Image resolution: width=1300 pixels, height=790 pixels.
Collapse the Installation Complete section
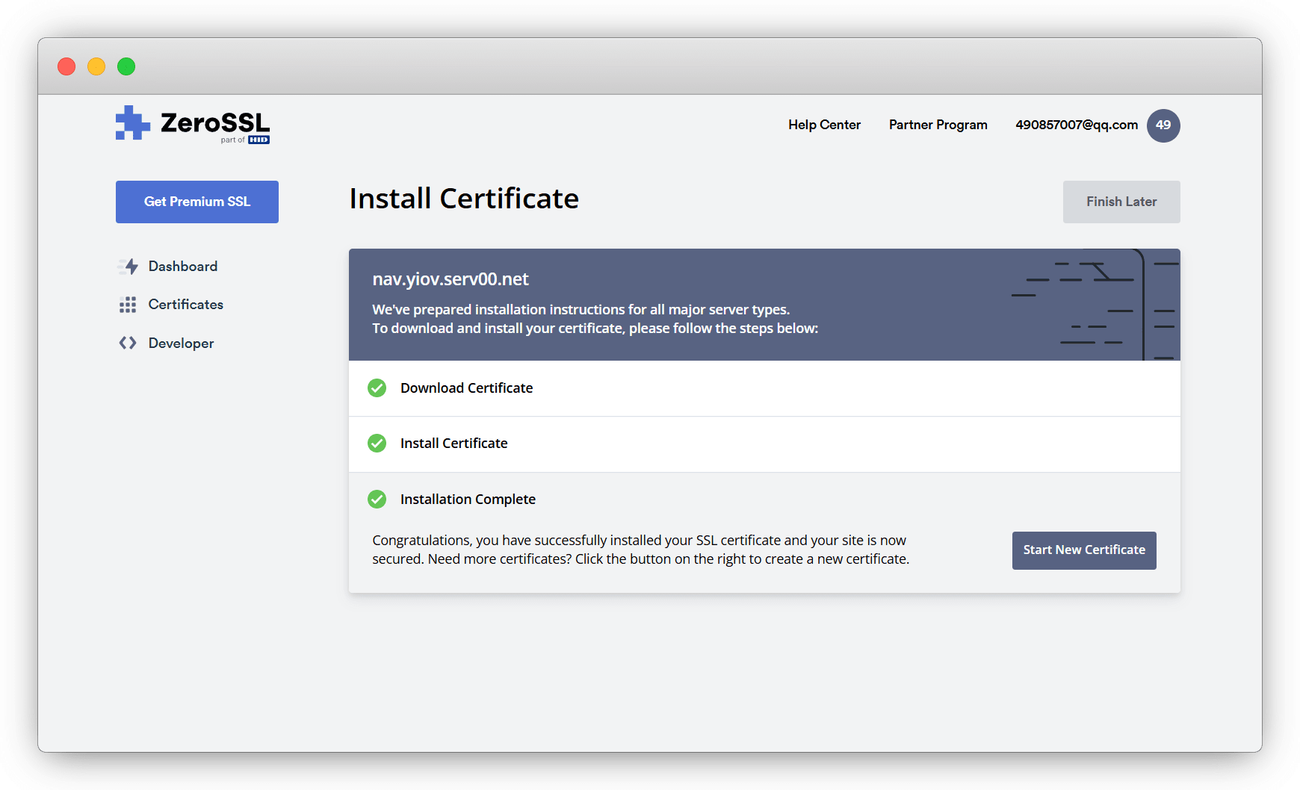(x=468, y=500)
